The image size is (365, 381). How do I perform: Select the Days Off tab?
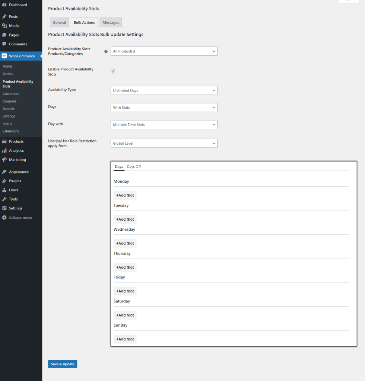point(134,167)
